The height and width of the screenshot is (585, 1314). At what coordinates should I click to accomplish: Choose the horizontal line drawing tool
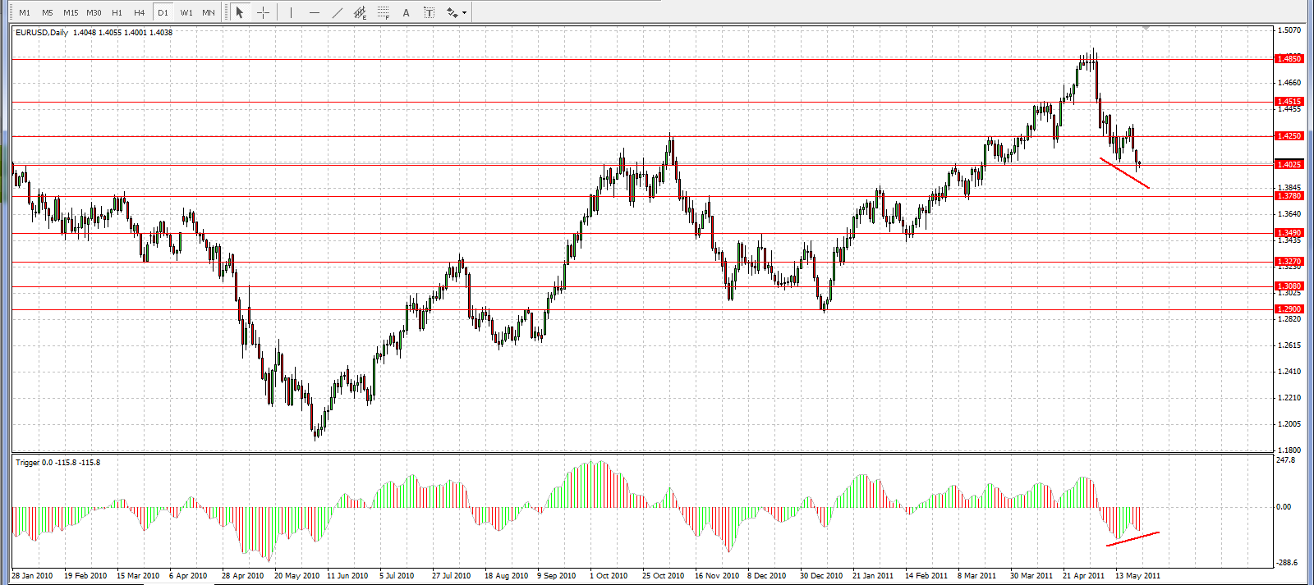[x=315, y=12]
